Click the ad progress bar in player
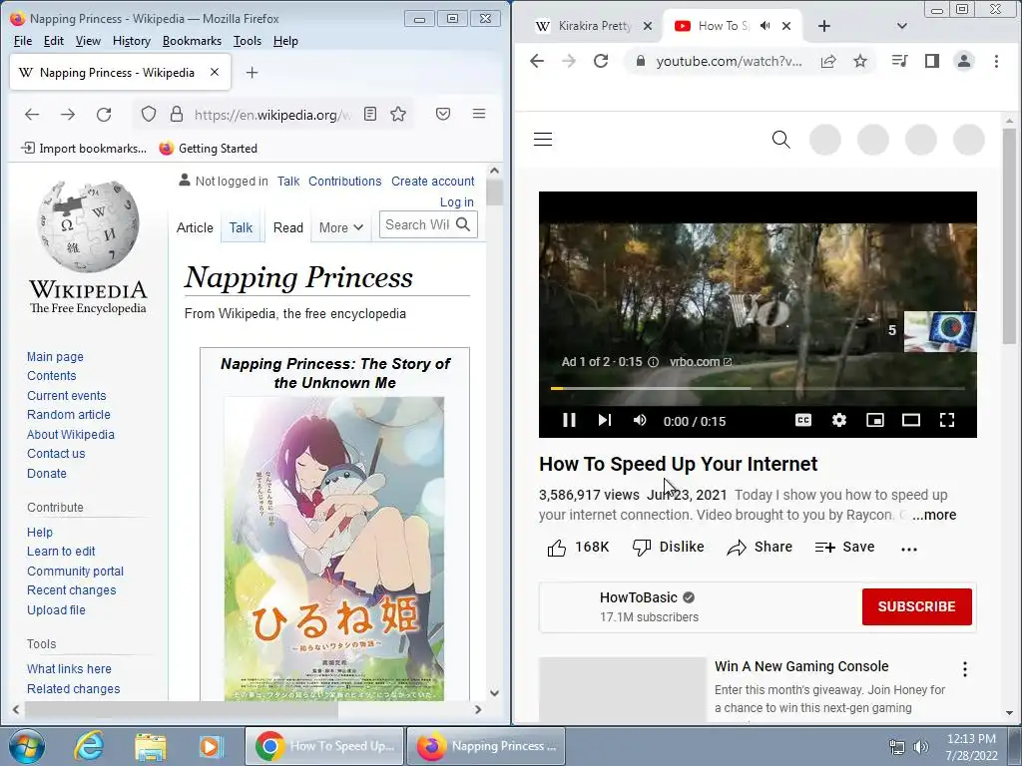 point(758,388)
